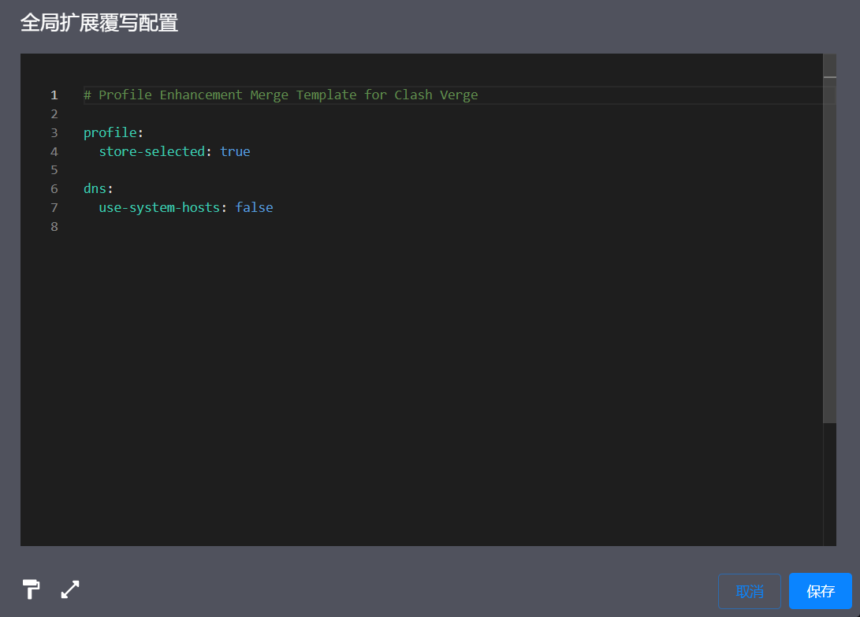
Task: Save the config with the 保存 button
Action: 820,591
